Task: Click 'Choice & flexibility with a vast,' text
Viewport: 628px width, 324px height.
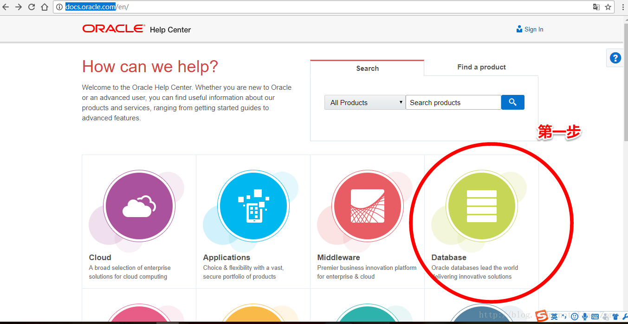Action: click(243, 268)
